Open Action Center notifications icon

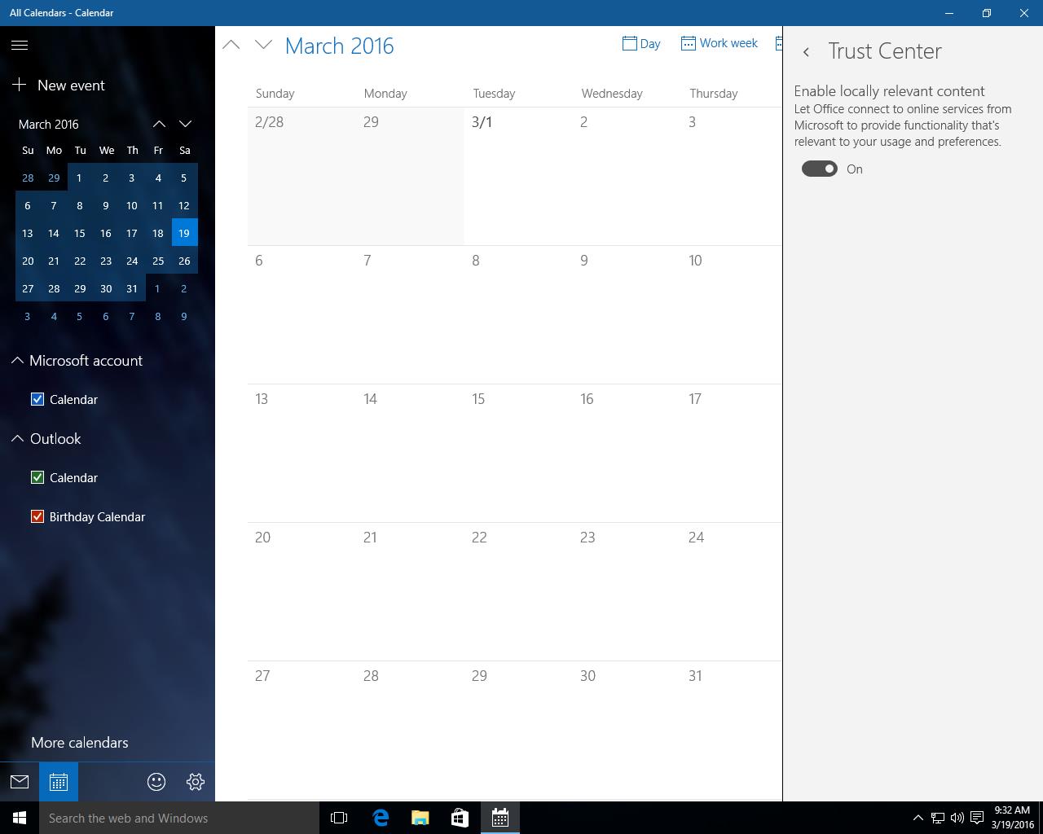[977, 818]
